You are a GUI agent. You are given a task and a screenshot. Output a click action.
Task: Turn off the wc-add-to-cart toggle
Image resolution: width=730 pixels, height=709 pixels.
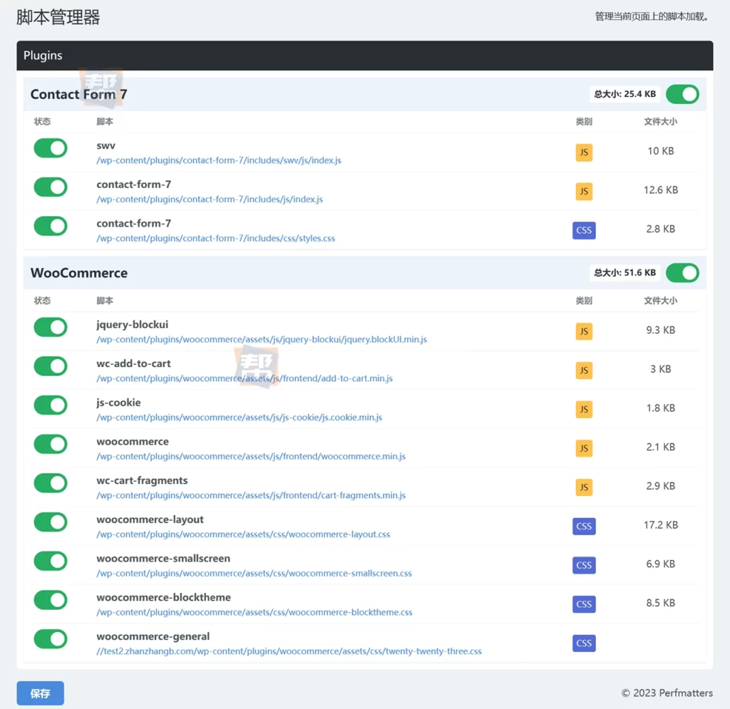tap(51, 366)
